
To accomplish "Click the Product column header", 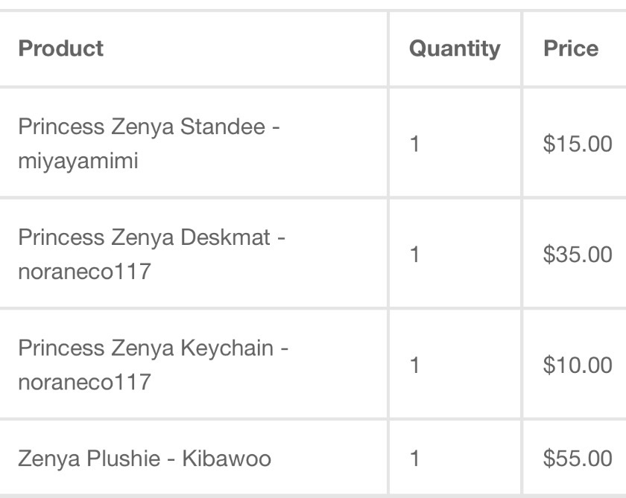I will coord(60,48).
